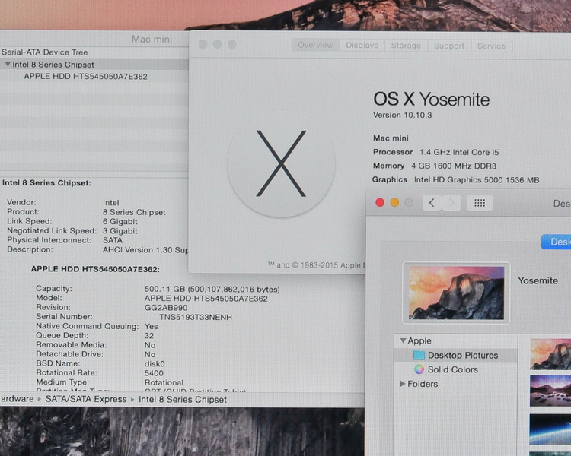Expand the Folders group
This screenshot has height=456, width=571.
(403, 384)
